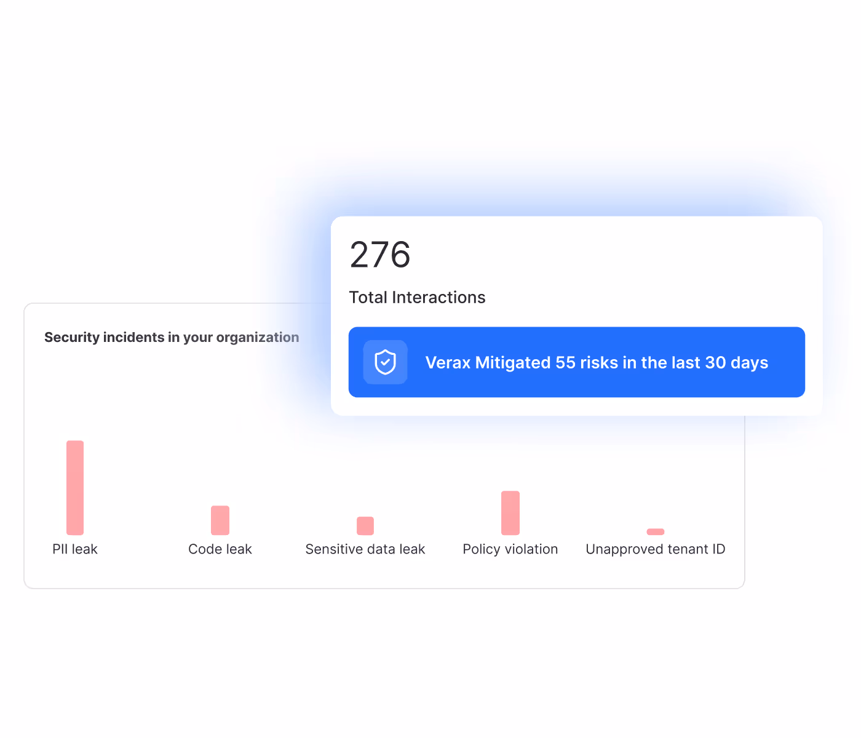Select the PII leak bar
Image resolution: width=861 pixels, height=738 pixels.
coord(75,488)
